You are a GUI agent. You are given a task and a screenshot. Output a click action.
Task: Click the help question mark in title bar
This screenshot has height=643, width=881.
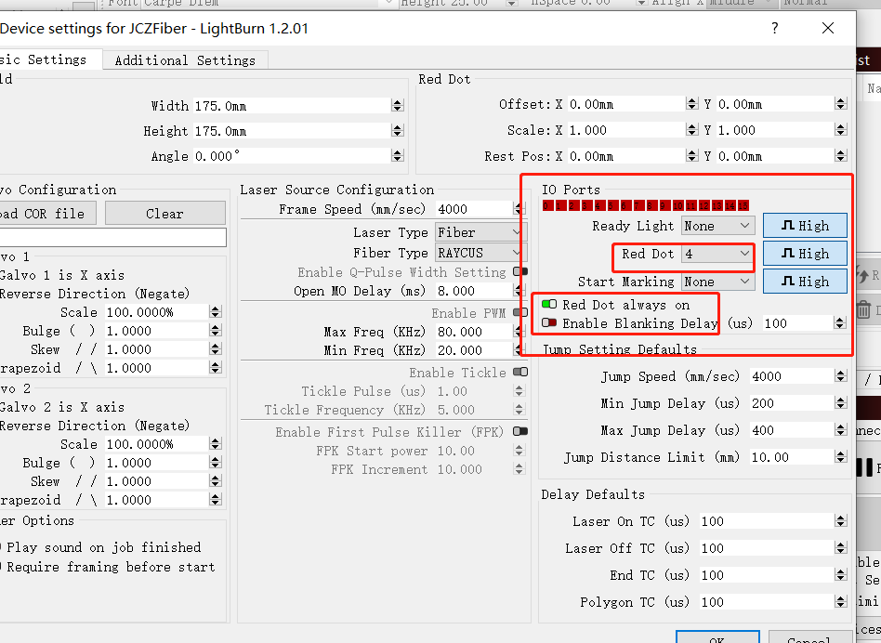pyautogui.click(x=775, y=29)
